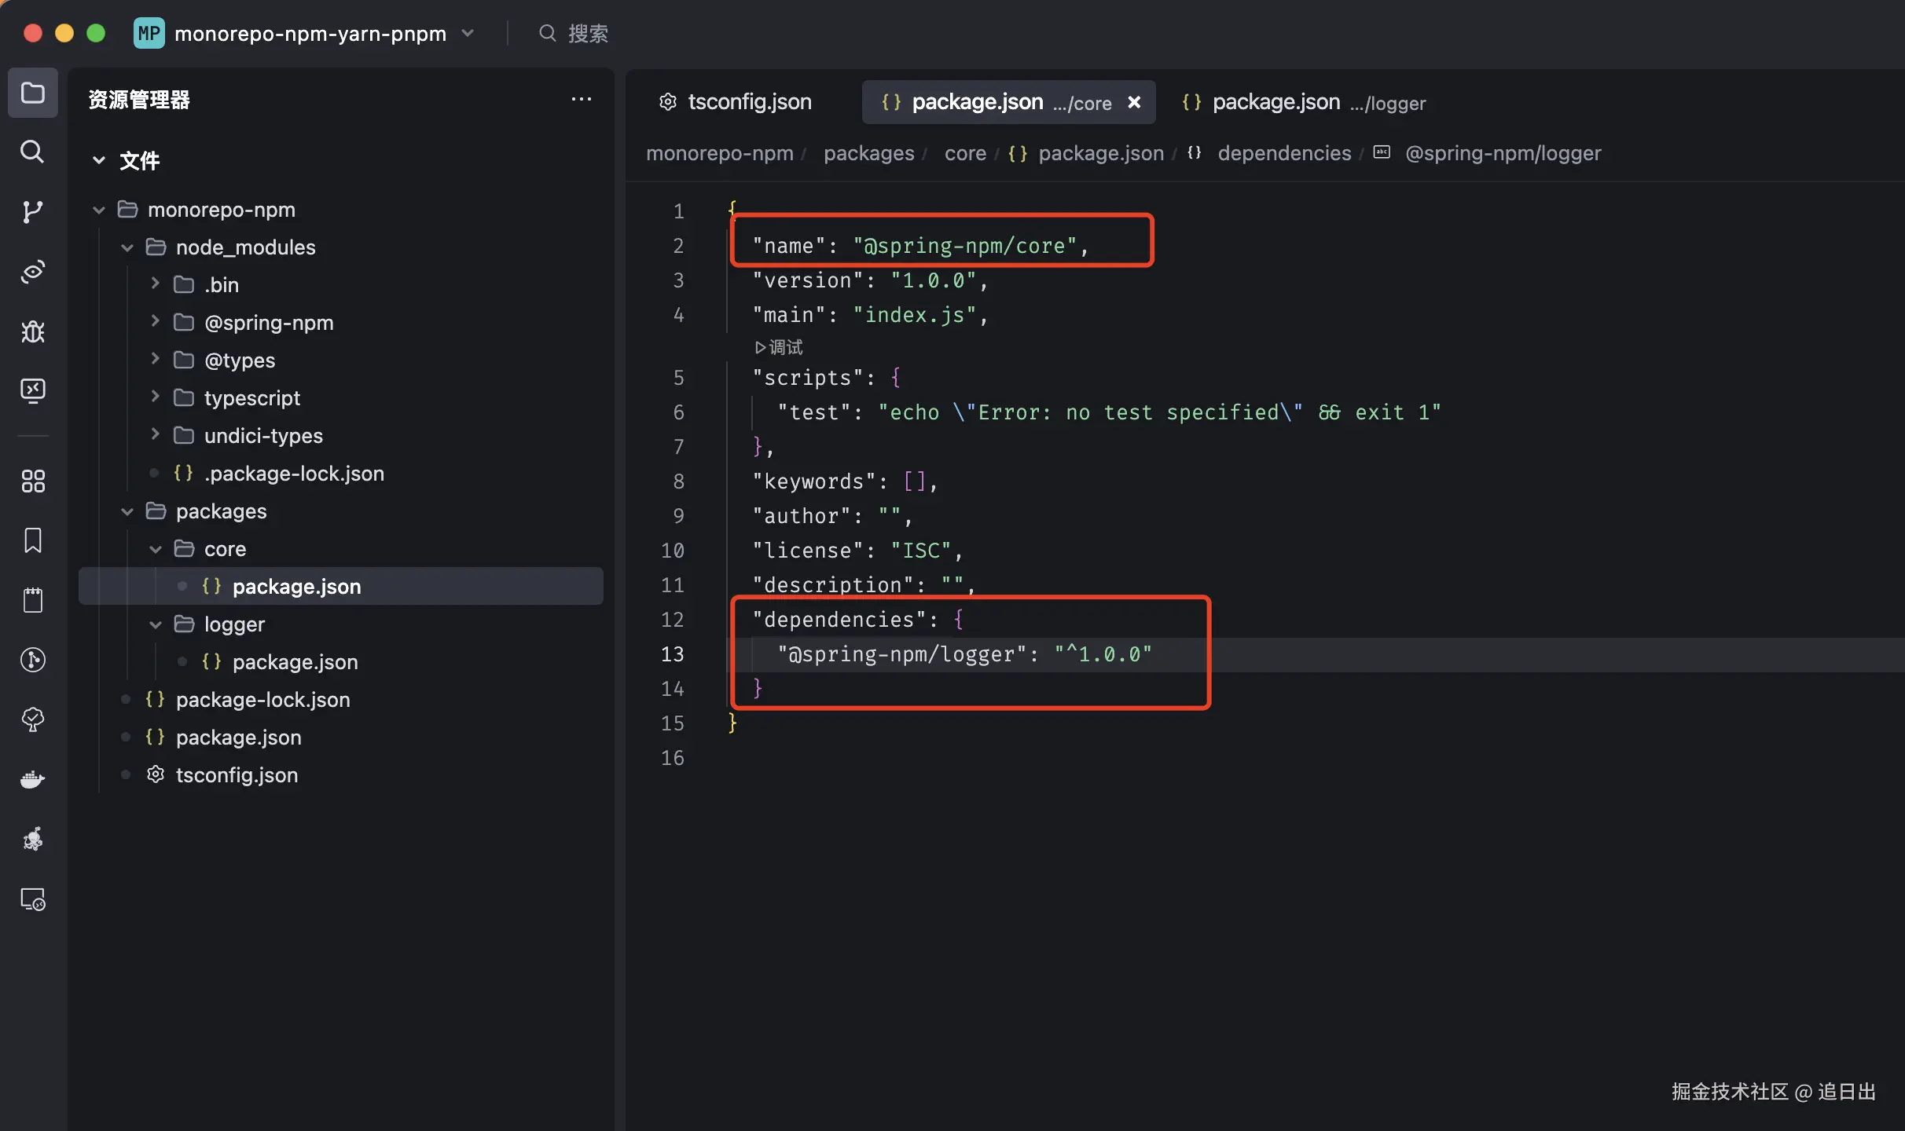Open the debug bug icon in sidebar

click(32, 331)
